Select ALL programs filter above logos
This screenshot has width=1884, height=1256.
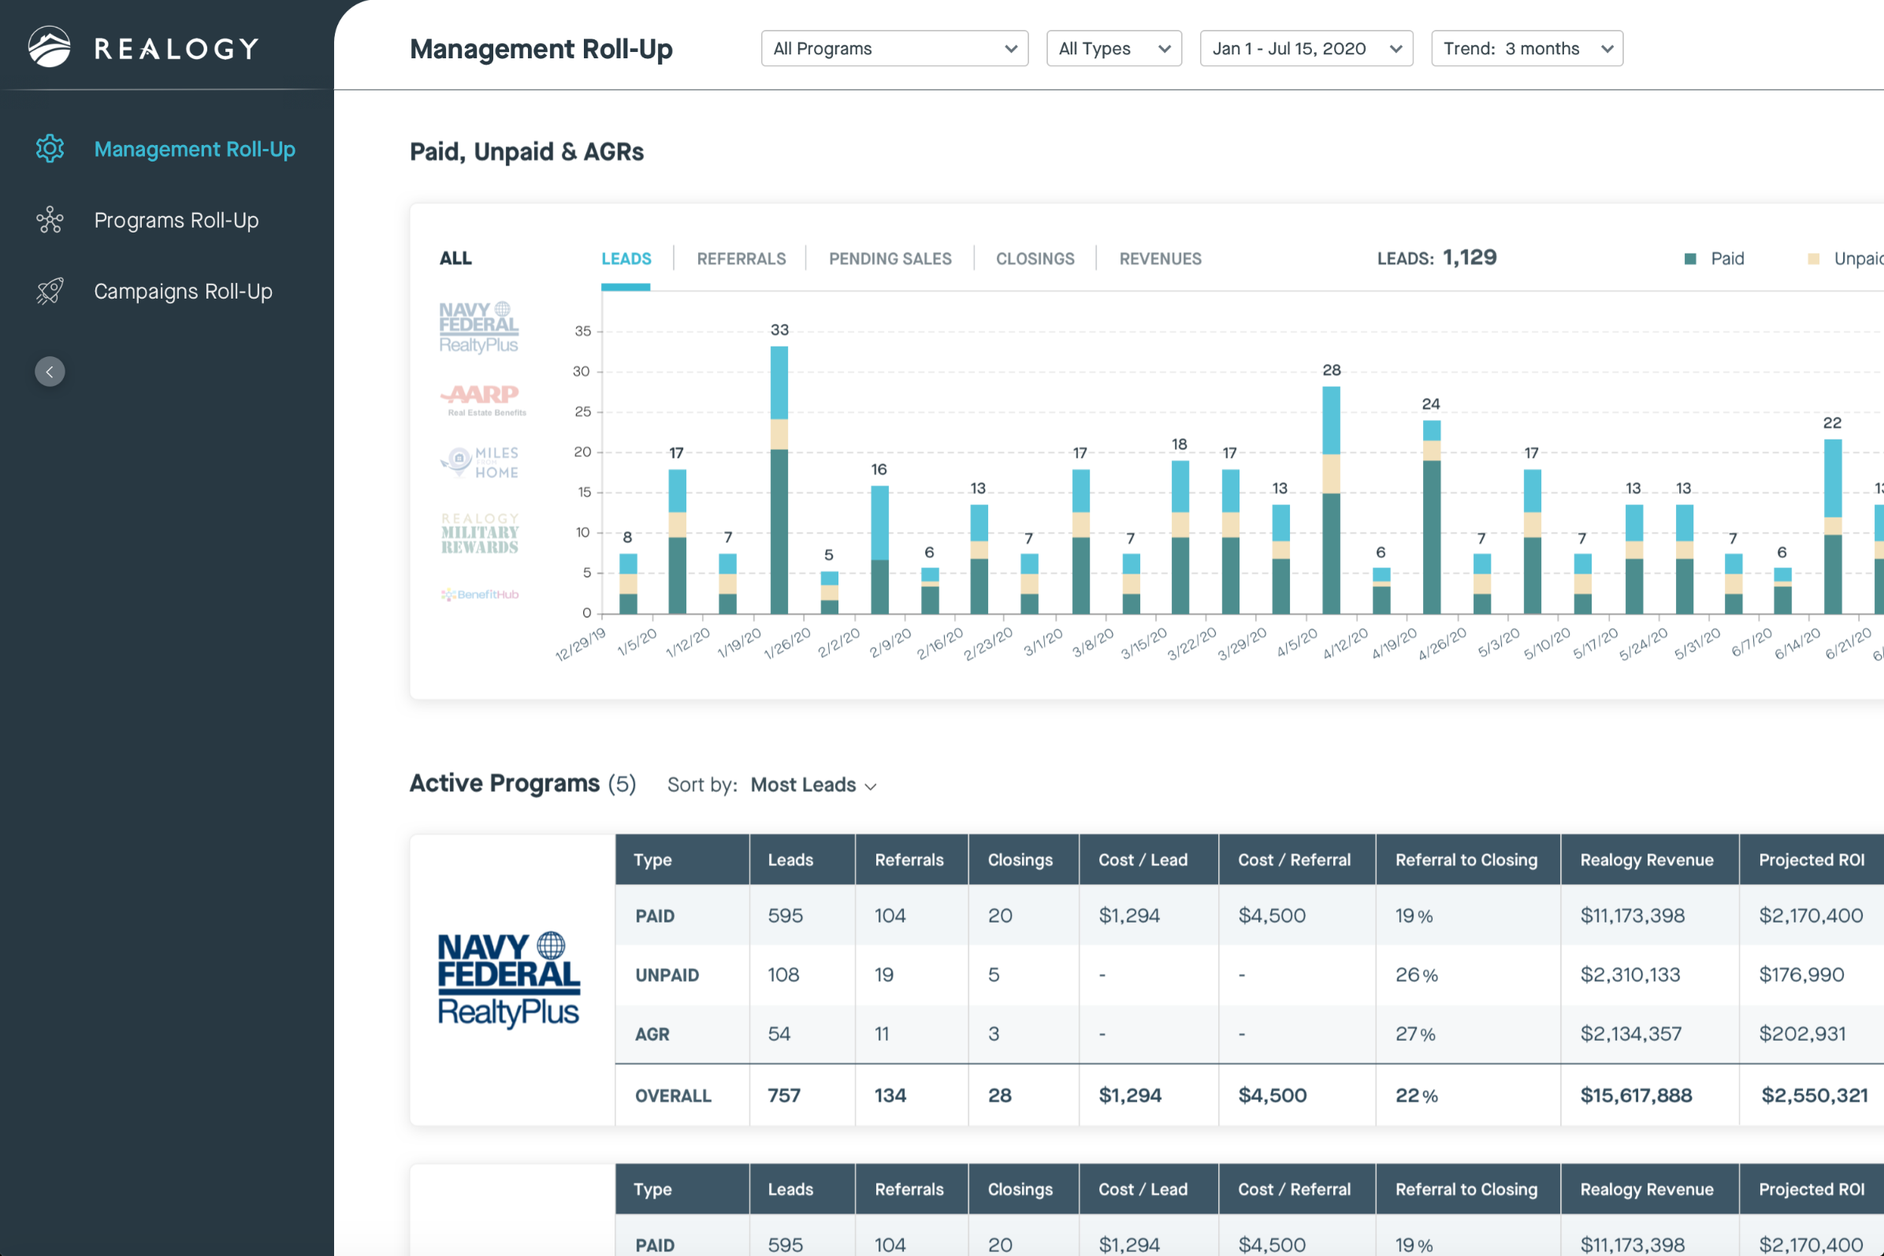click(x=455, y=258)
